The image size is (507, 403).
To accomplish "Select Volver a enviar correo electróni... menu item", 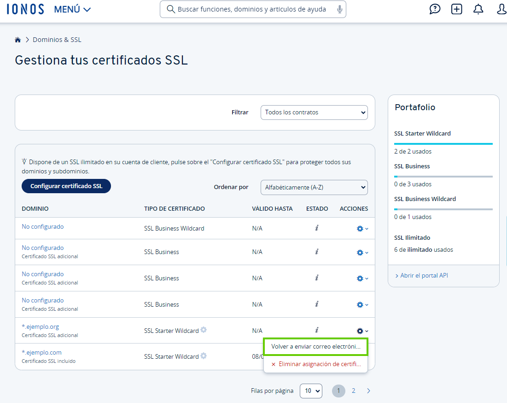I will click(x=315, y=347).
